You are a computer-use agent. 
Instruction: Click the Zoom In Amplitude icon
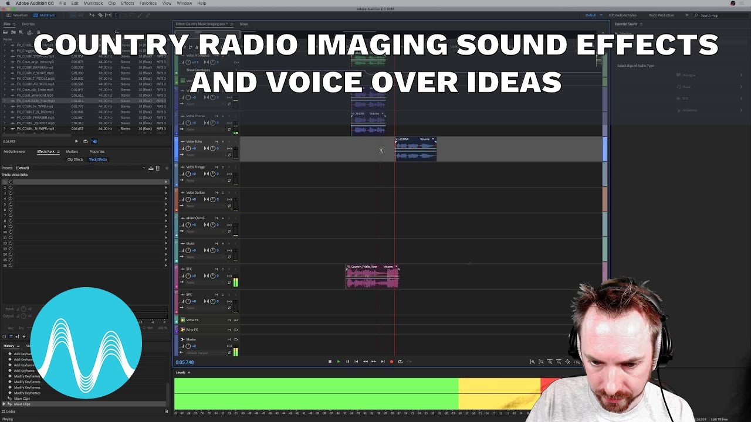[532, 362]
